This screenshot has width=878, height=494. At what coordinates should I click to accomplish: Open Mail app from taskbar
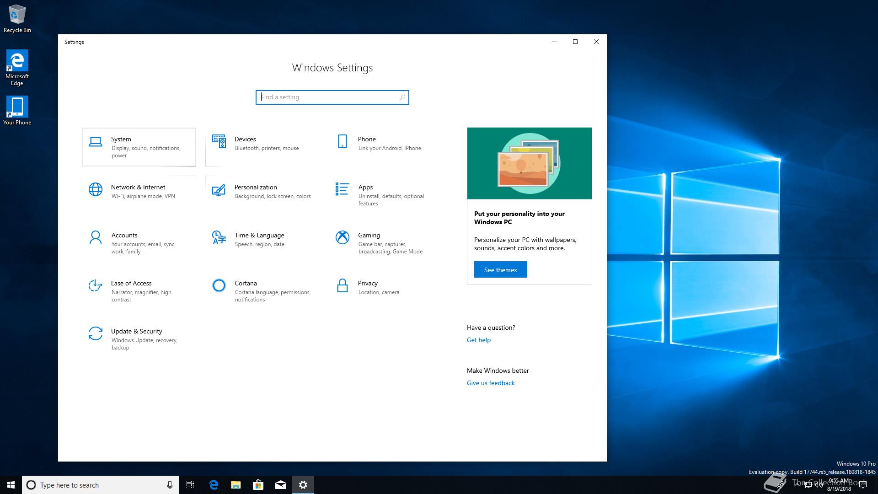(281, 485)
